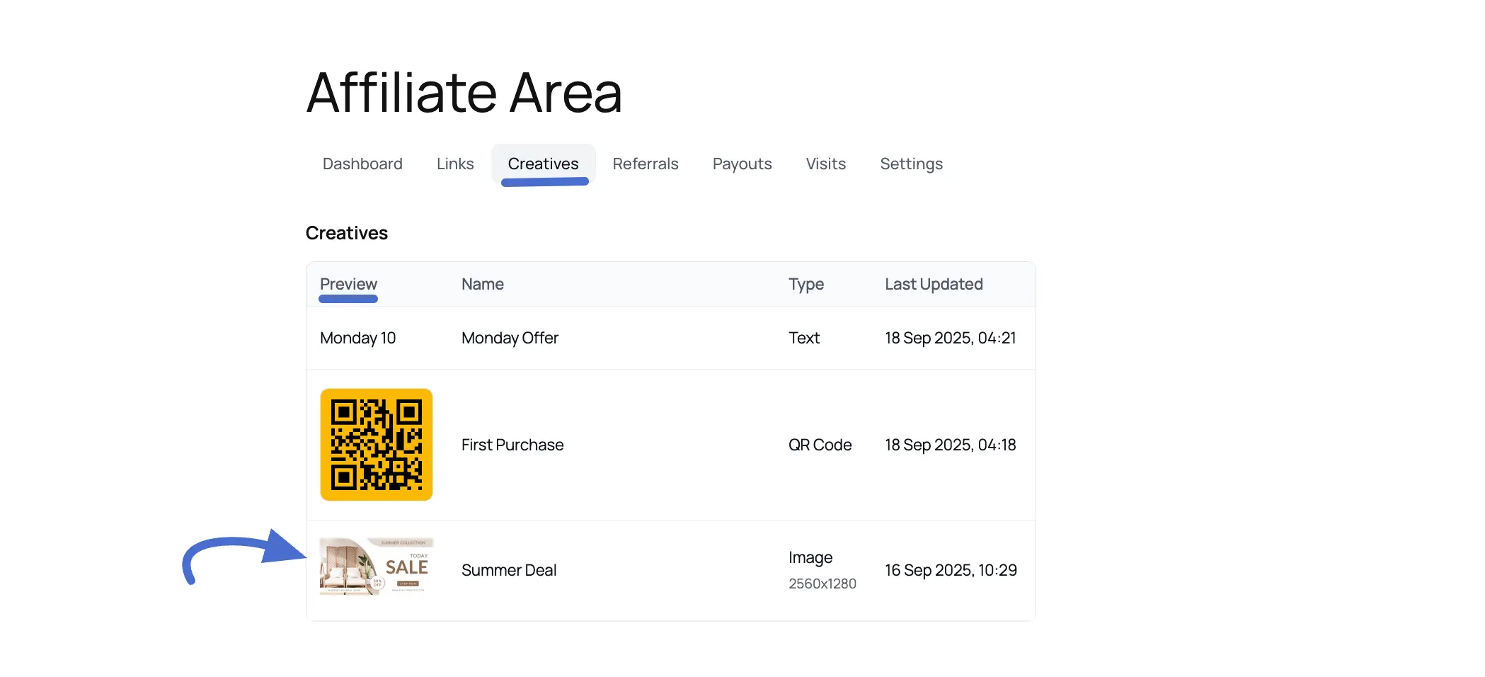
Task: Open the Dashboard tab
Action: 362,164
